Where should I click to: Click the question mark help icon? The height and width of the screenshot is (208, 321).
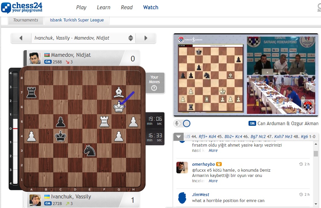tap(154, 88)
